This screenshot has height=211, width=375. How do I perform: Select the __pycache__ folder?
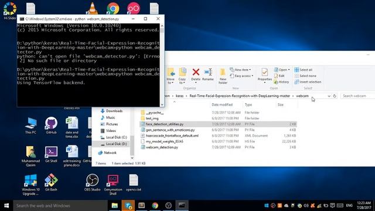(x=155, y=113)
